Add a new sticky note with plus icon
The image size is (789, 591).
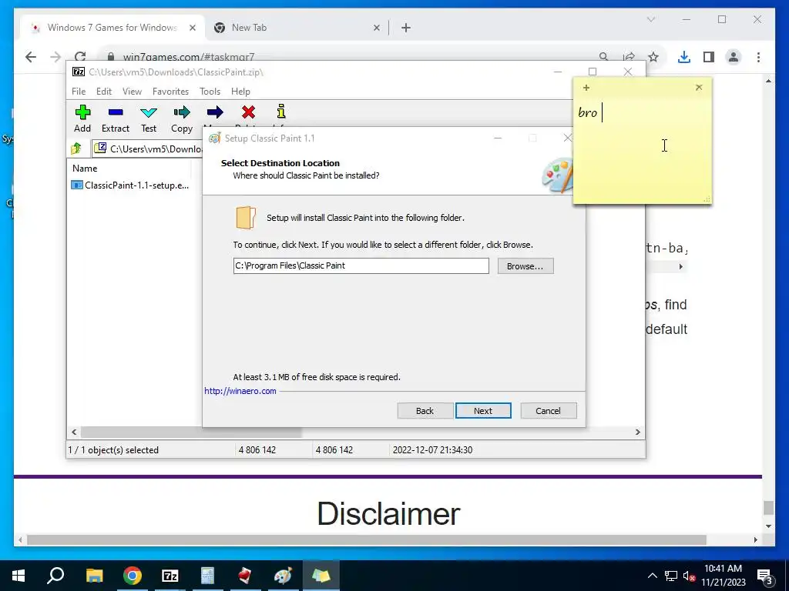586,88
